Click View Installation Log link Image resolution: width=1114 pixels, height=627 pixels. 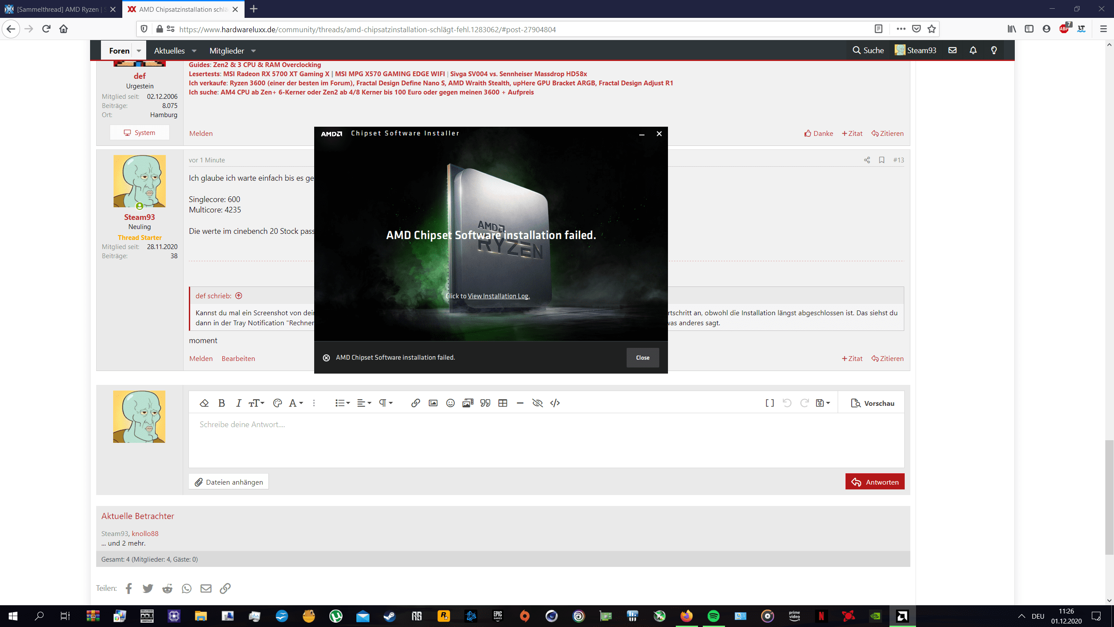click(498, 296)
